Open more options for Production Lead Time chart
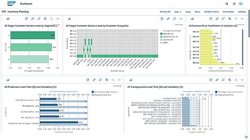 point(119,80)
